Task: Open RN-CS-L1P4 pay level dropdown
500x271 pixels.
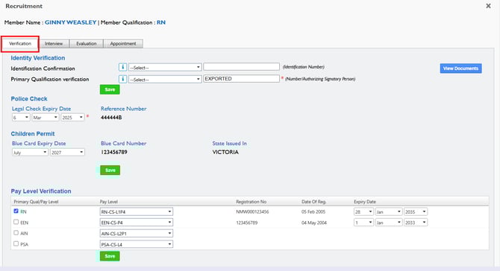Action: tap(136, 211)
